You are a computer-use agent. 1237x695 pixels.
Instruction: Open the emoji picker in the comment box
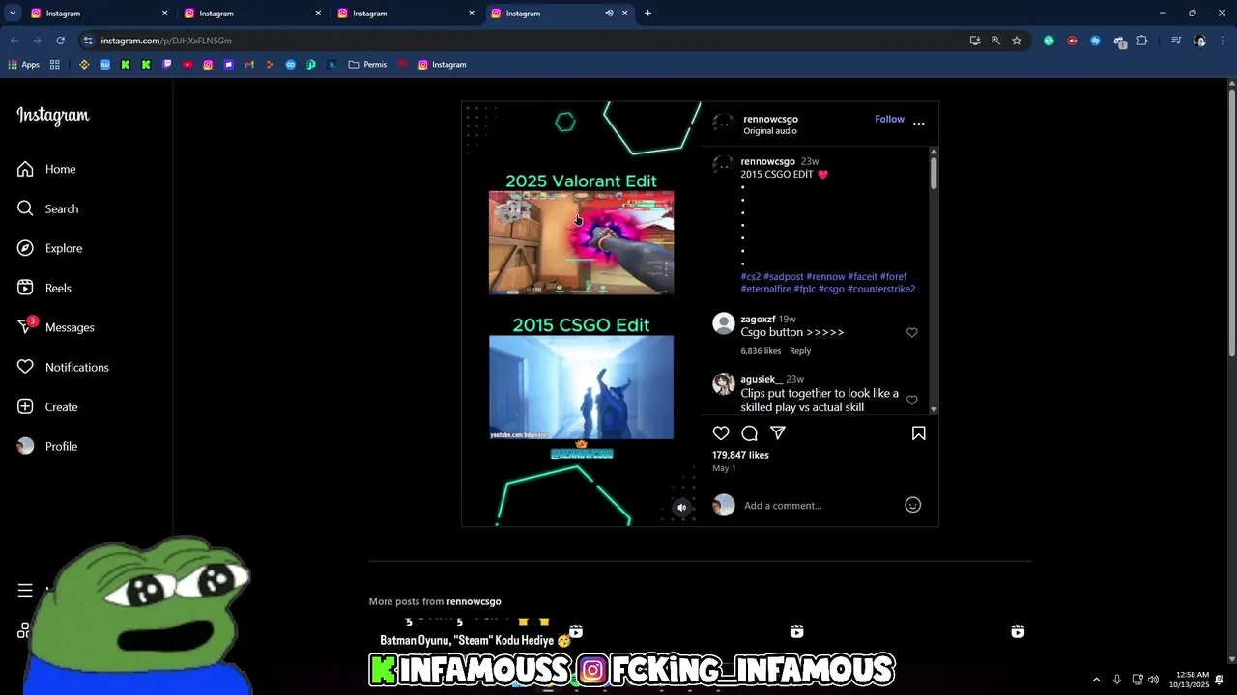coord(912,505)
